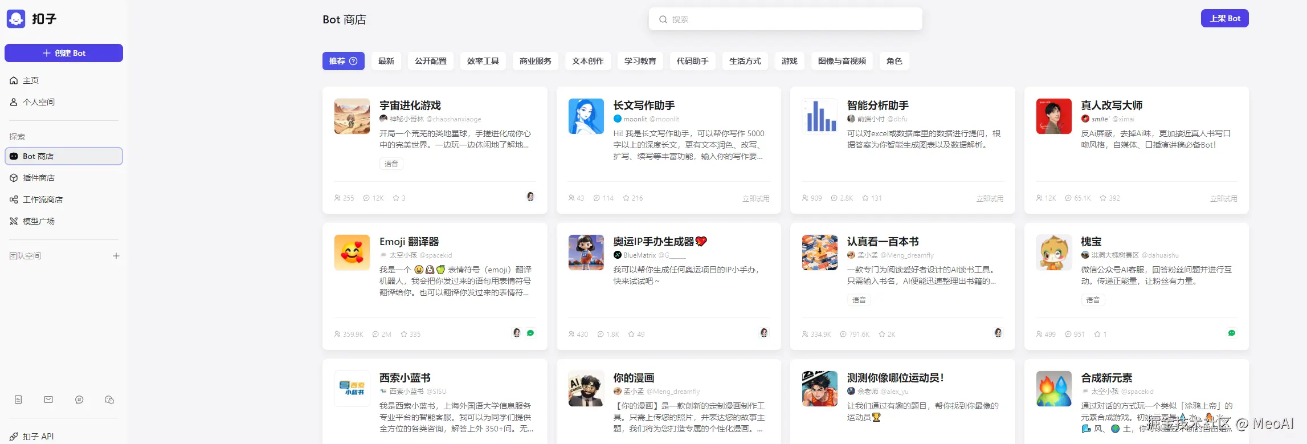Select the 图像与音视频 category tab
Screen dimensions: 1307x444
point(842,61)
